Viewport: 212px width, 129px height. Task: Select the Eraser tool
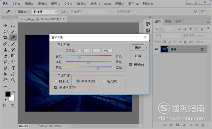click(6, 56)
